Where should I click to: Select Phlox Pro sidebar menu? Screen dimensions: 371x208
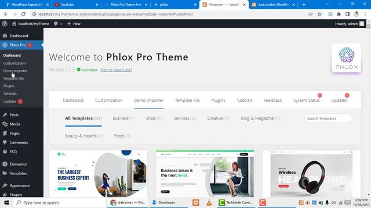coord(18,45)
